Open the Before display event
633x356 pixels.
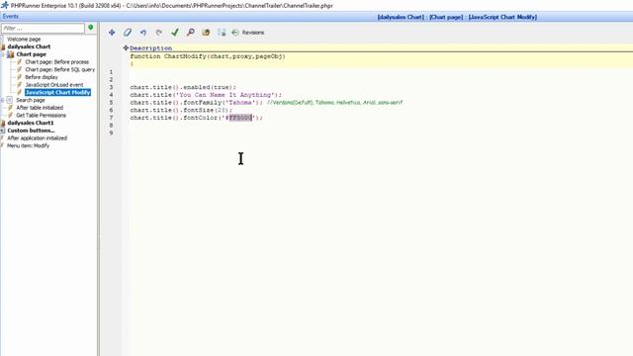tap(42, 77)
